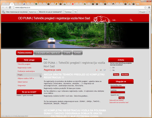This screenshot has width=152, height=118.
Task: Select the 'Da' poll option
Action: (111, 68)
